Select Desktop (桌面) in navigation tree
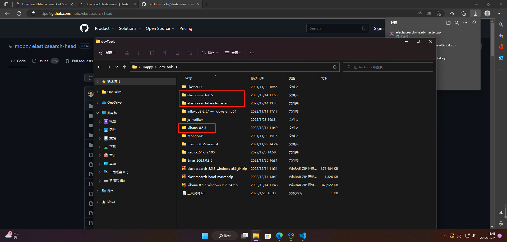This screenshot has height=242, width=507. coord(113,164)
